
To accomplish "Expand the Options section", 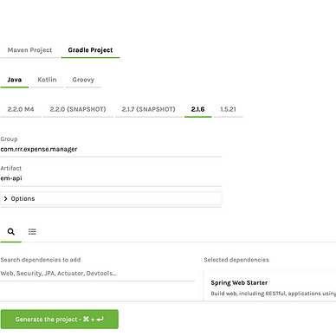I will pyautogui.click(x=111, y=198).
